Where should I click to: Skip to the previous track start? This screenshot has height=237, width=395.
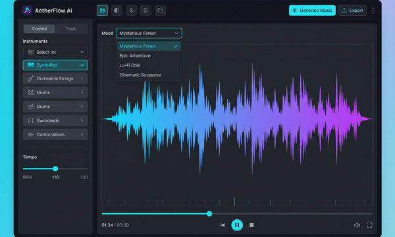[223, 225]
